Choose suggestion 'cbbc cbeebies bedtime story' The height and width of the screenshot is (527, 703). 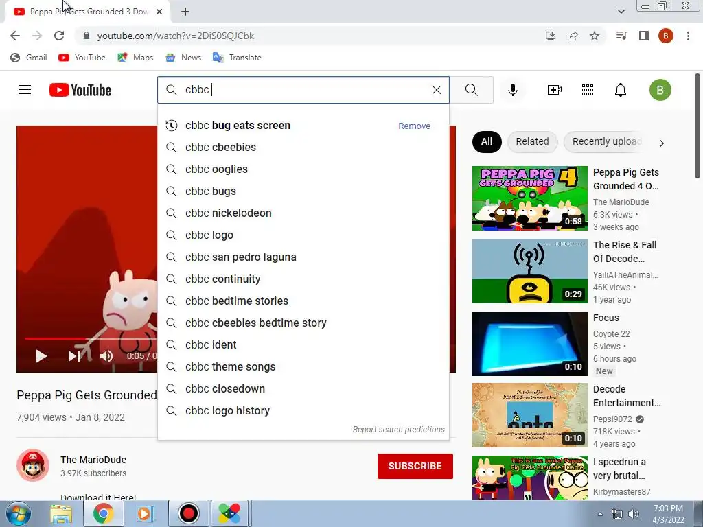[x=303, y=323]
